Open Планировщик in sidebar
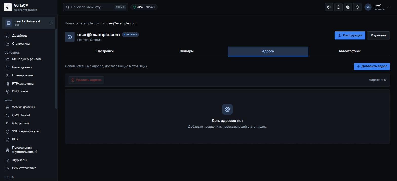 coord(23,75)
